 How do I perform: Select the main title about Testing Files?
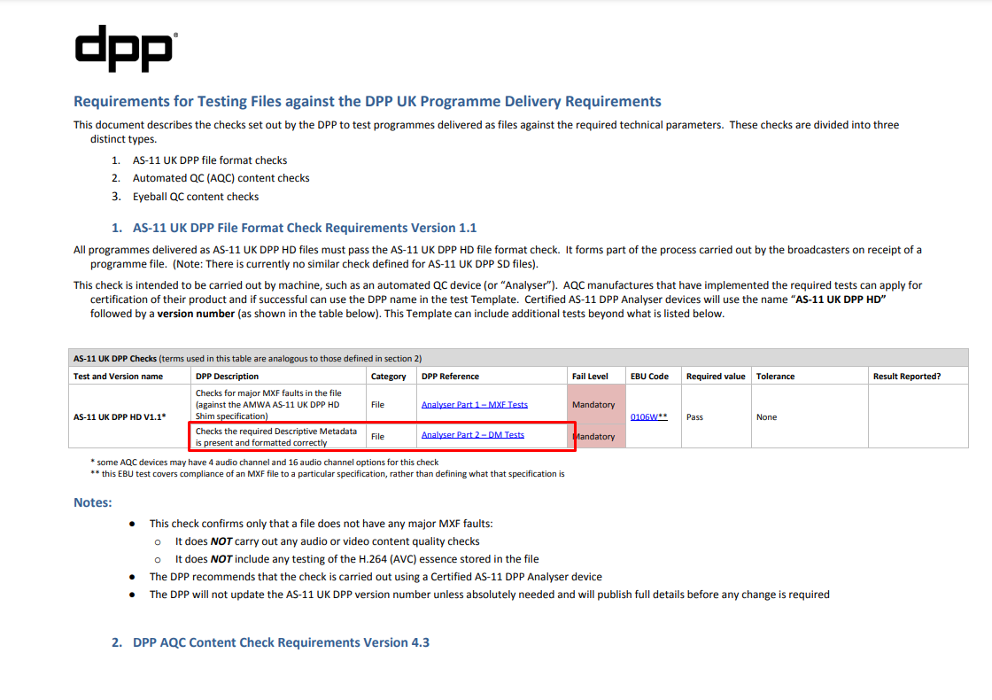coord(367,101)
